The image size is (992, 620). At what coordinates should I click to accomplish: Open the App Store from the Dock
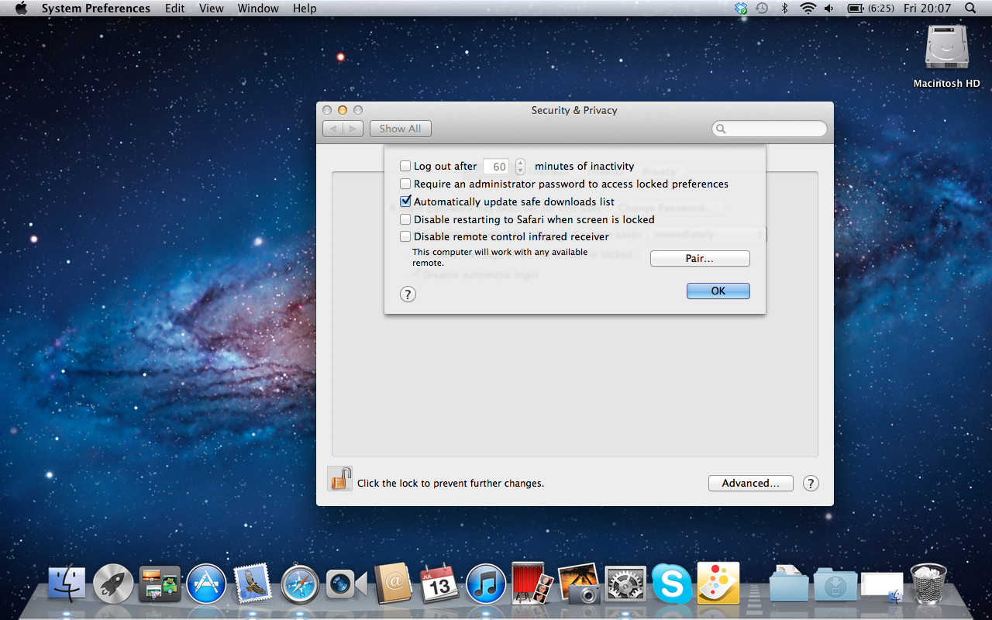206,583
